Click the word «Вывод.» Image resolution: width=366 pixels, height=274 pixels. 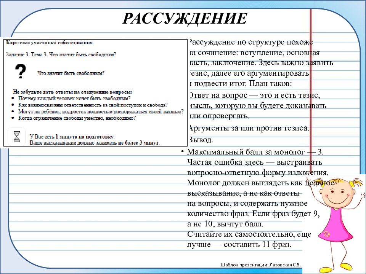tap(201, 140)
